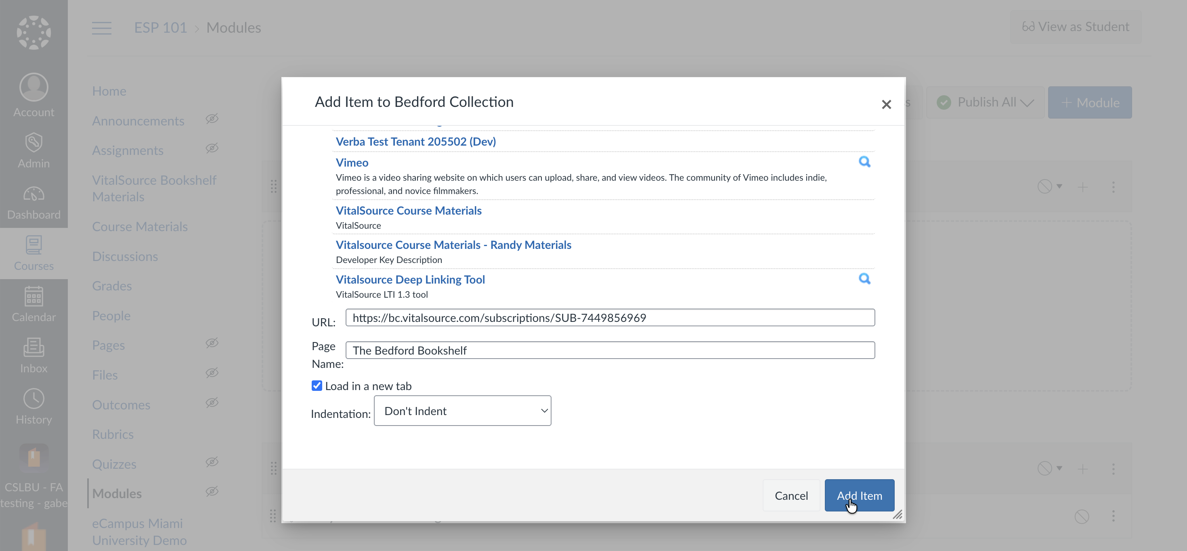Open the Inbox
Viewport: 1187px width, 551px height.
pos(34,355)
